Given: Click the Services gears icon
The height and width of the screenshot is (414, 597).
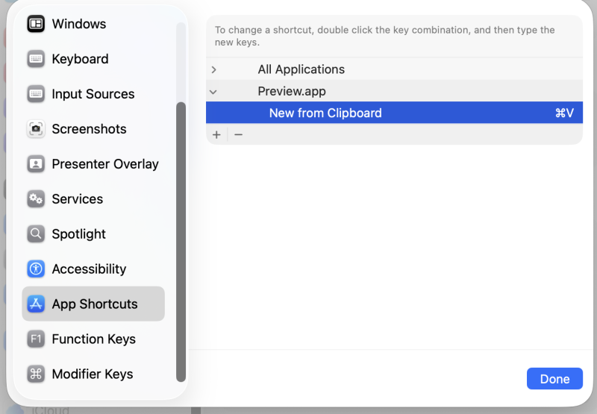Looking at the screenshot, I should 36,199.
